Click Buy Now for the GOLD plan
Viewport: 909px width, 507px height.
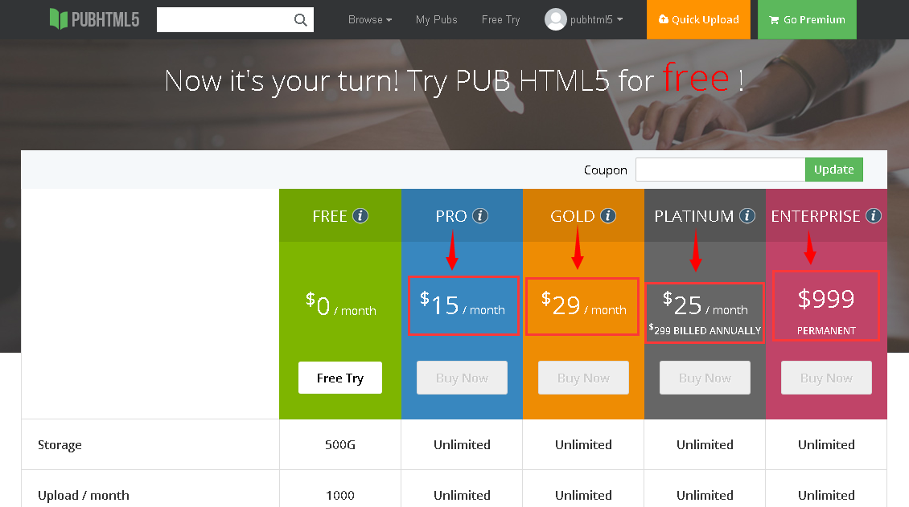pyautogui.click(x=583, y=378)
